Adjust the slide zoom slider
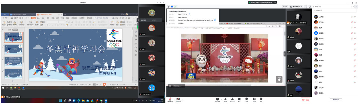 click(124, 84)
